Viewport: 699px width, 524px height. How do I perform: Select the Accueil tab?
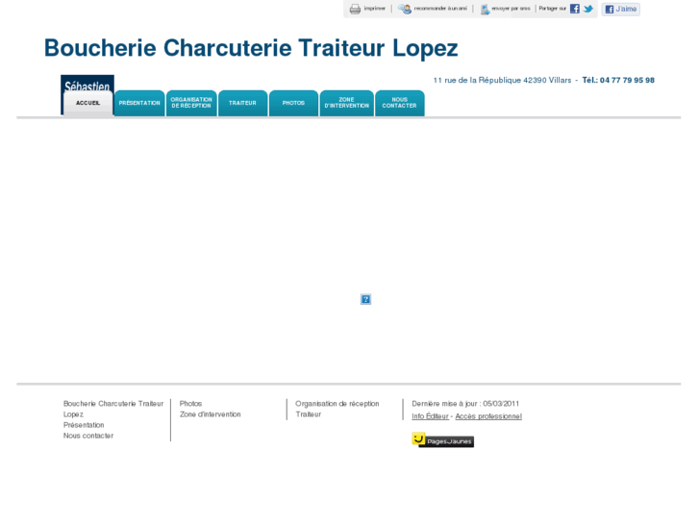coord(87,104)
